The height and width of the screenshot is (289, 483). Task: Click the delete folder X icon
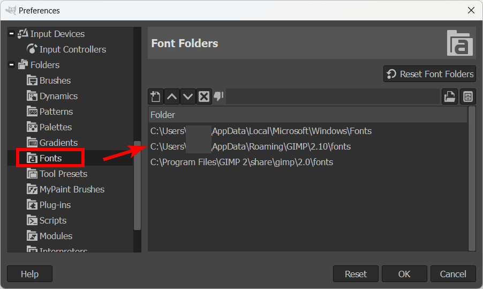pos(204,97)
